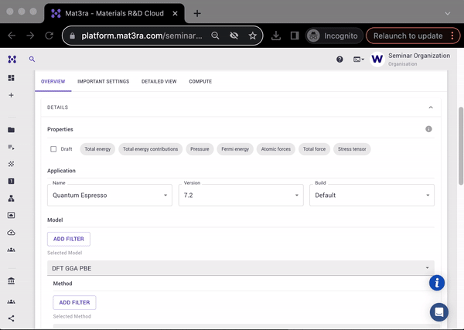Close the Mat3ra browser tab

click(x=175, y=13)
